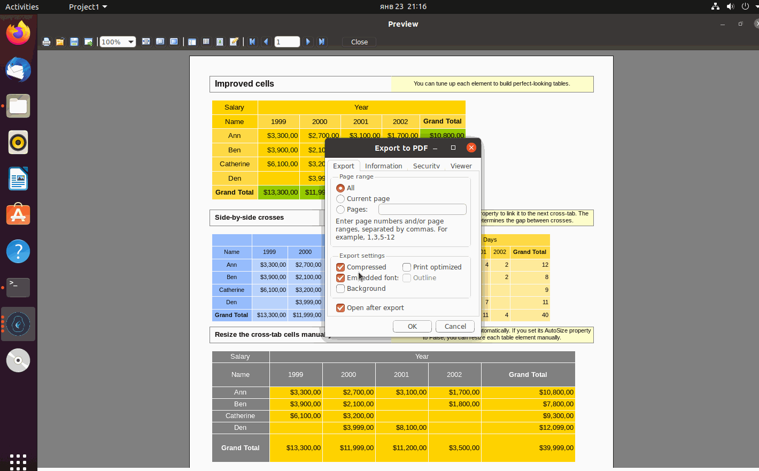Minimize the Export to PDF dialog
This screenshot has width=759, height=471.
point(435,148)
